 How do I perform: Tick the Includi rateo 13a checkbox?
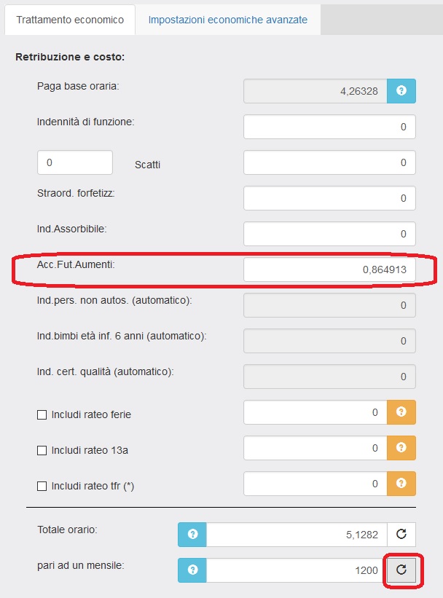42,450
